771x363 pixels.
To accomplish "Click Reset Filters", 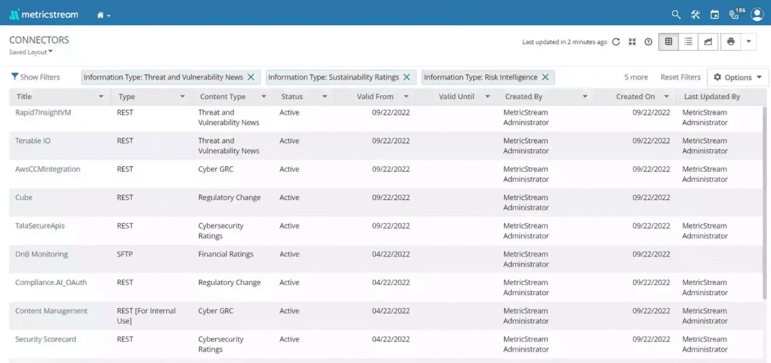I will point(681,77).
